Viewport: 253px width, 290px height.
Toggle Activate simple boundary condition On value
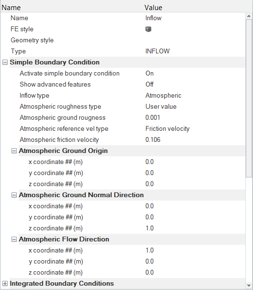pyautogui.click(x=150, y=74)
